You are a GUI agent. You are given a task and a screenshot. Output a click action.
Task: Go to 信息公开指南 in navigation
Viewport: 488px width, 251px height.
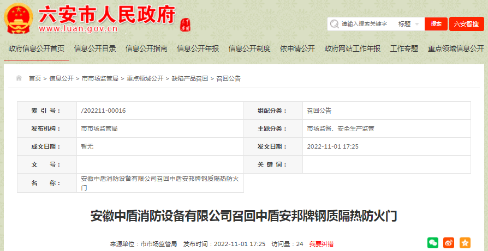146,48
